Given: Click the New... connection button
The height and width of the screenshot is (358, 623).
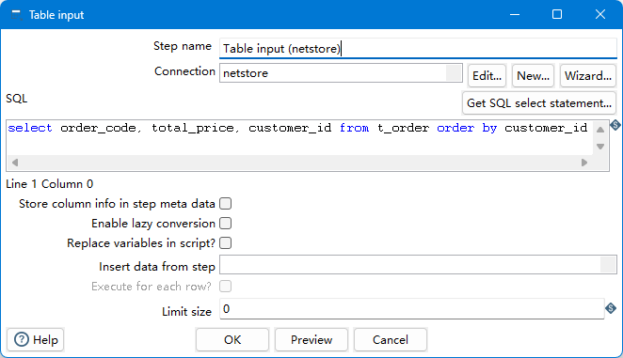Looking at the screenshot, I should coord(533,75).
